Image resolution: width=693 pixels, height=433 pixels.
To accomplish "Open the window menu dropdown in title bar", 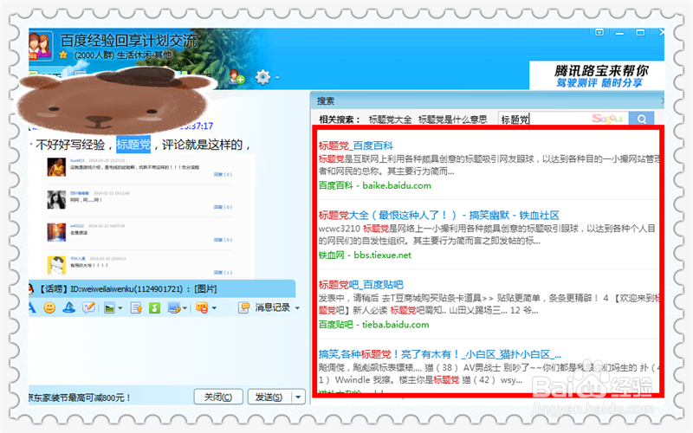I will (599, 32).
